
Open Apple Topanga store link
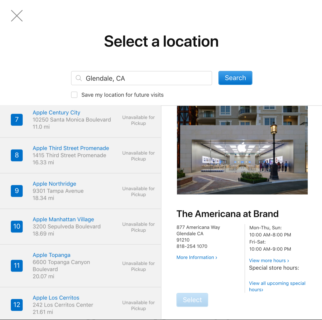tap(52, 255)
